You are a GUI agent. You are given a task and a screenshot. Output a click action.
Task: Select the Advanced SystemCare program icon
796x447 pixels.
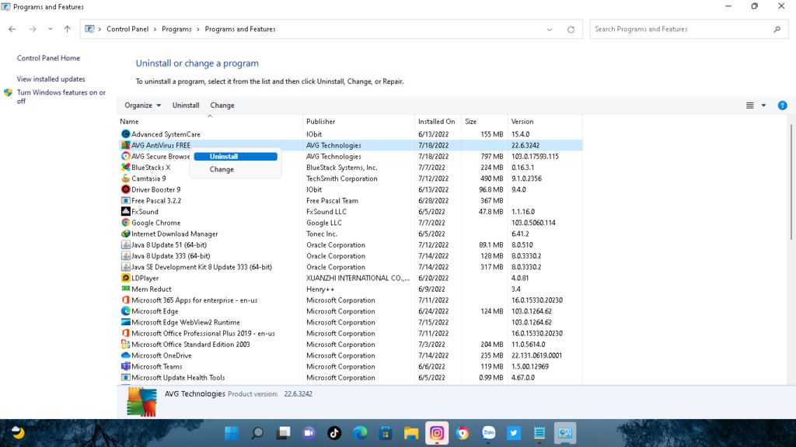125,134
